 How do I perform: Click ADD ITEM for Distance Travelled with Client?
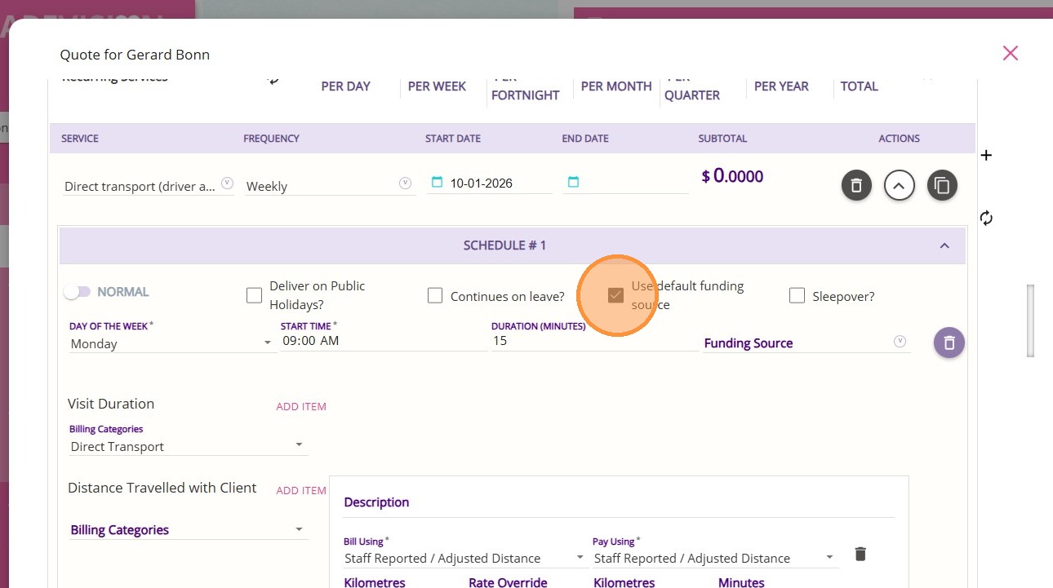(301, 490)
